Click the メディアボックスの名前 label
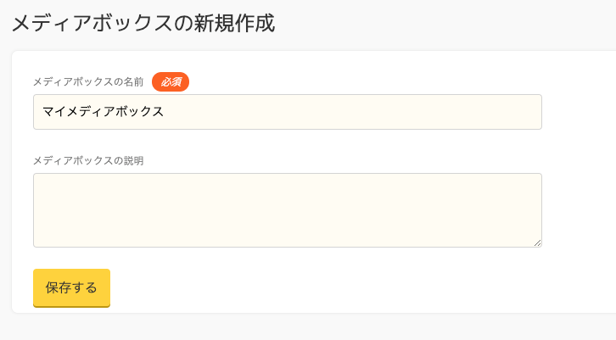The height and width of the screenshot is (340, 616). click(x=88, y=82)
